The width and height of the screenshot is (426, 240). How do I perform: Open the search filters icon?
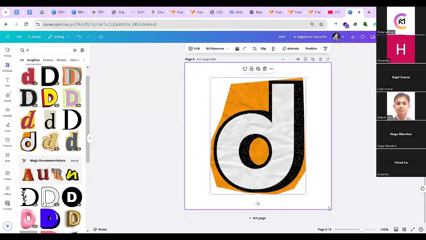(82, 50)
